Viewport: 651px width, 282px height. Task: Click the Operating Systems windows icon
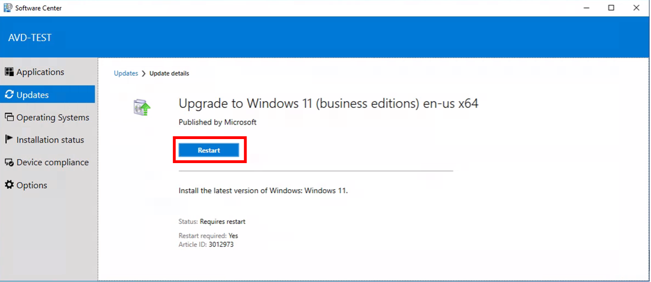pos(9,117)
